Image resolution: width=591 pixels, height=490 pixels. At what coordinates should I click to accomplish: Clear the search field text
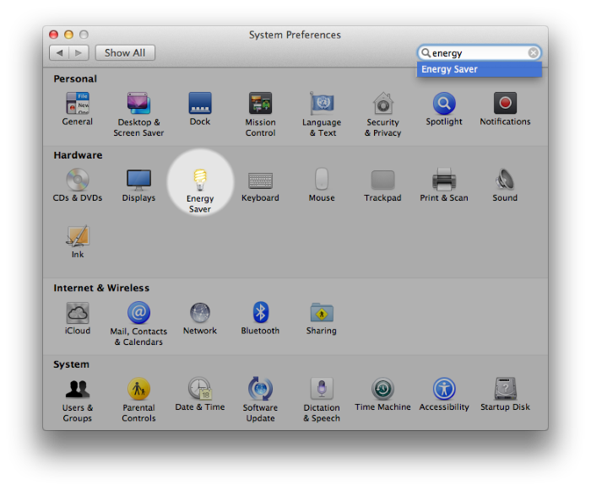point(534,53)
